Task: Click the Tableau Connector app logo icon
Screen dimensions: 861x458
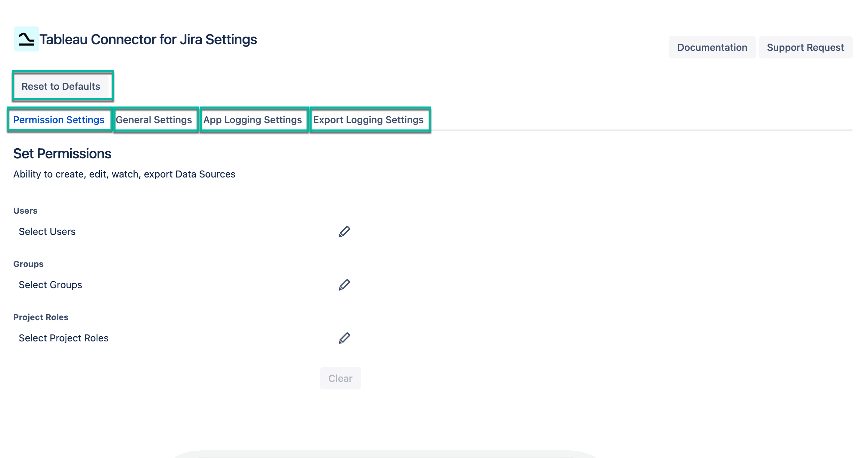Action: pyautogui.click(x=26, y=39)
